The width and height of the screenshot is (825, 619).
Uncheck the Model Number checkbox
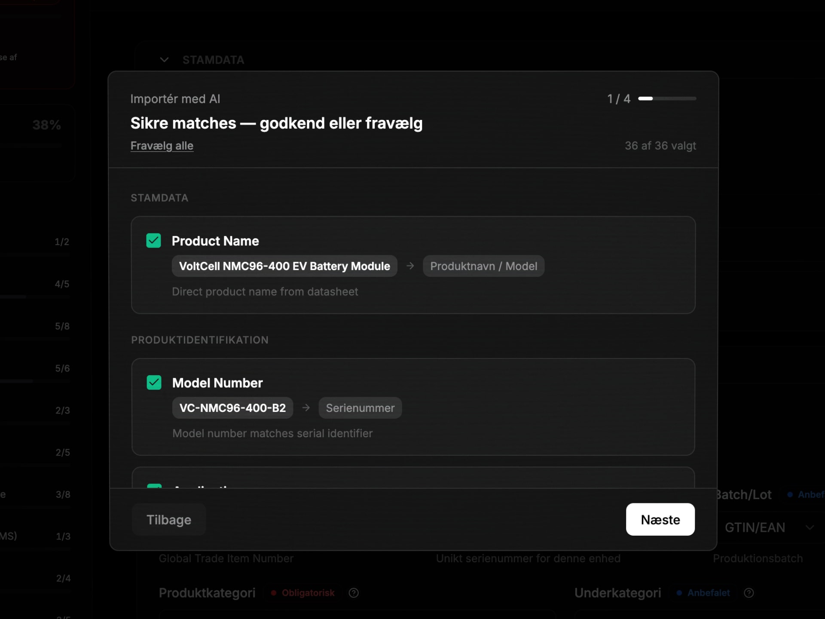[154, 382]
